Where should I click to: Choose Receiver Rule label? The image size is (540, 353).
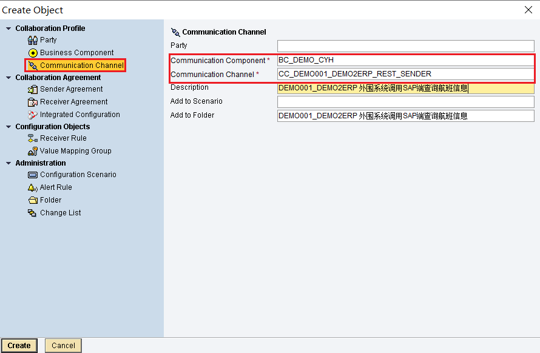pos(63,138)
